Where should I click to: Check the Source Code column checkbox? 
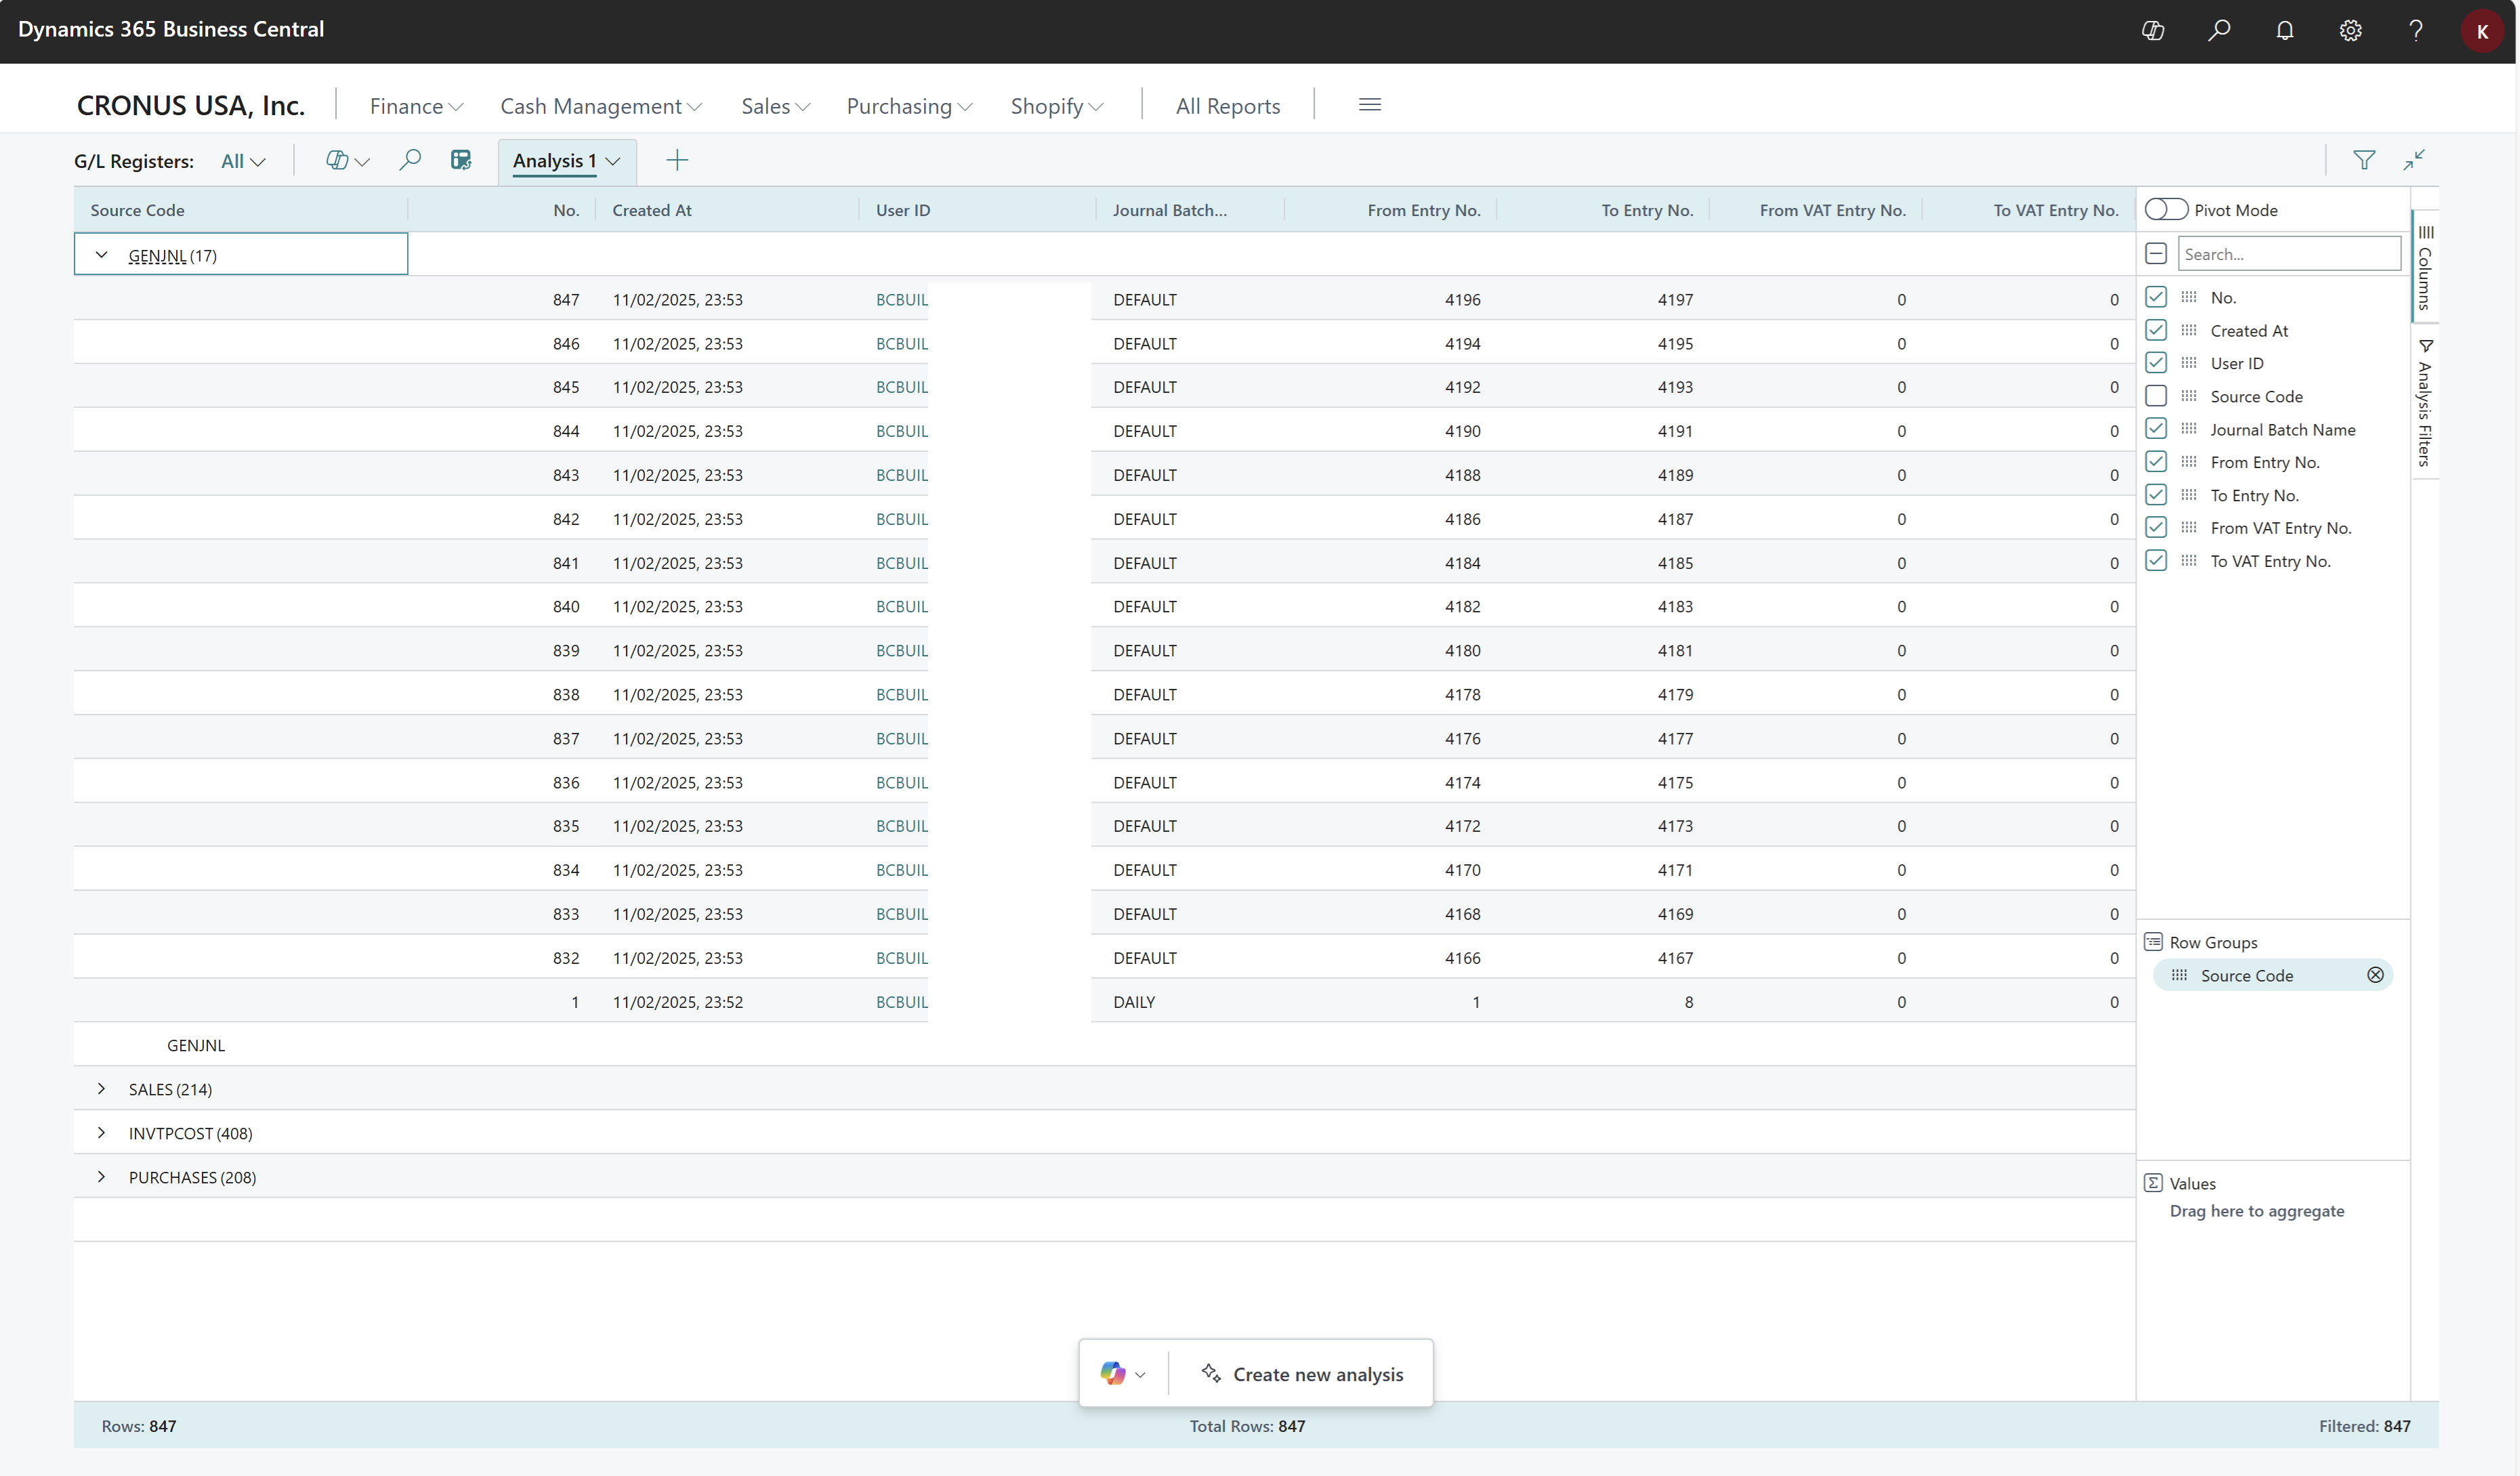click(2156, 396)
